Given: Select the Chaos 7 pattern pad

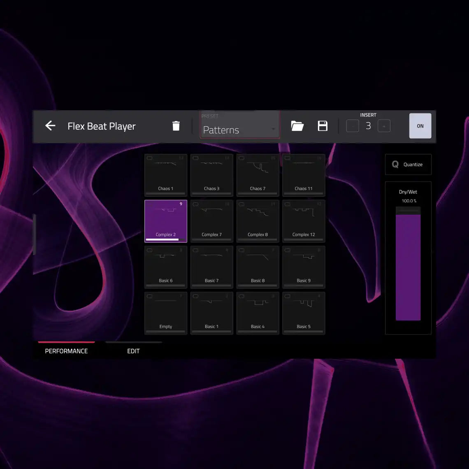Looking at the screenshot, I should [258, 175].
